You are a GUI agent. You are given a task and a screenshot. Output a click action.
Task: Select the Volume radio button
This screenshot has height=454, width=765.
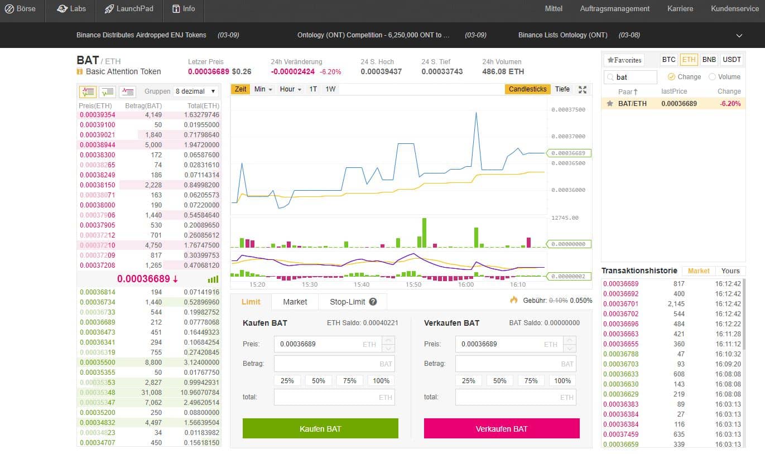[x=712, y=77]
